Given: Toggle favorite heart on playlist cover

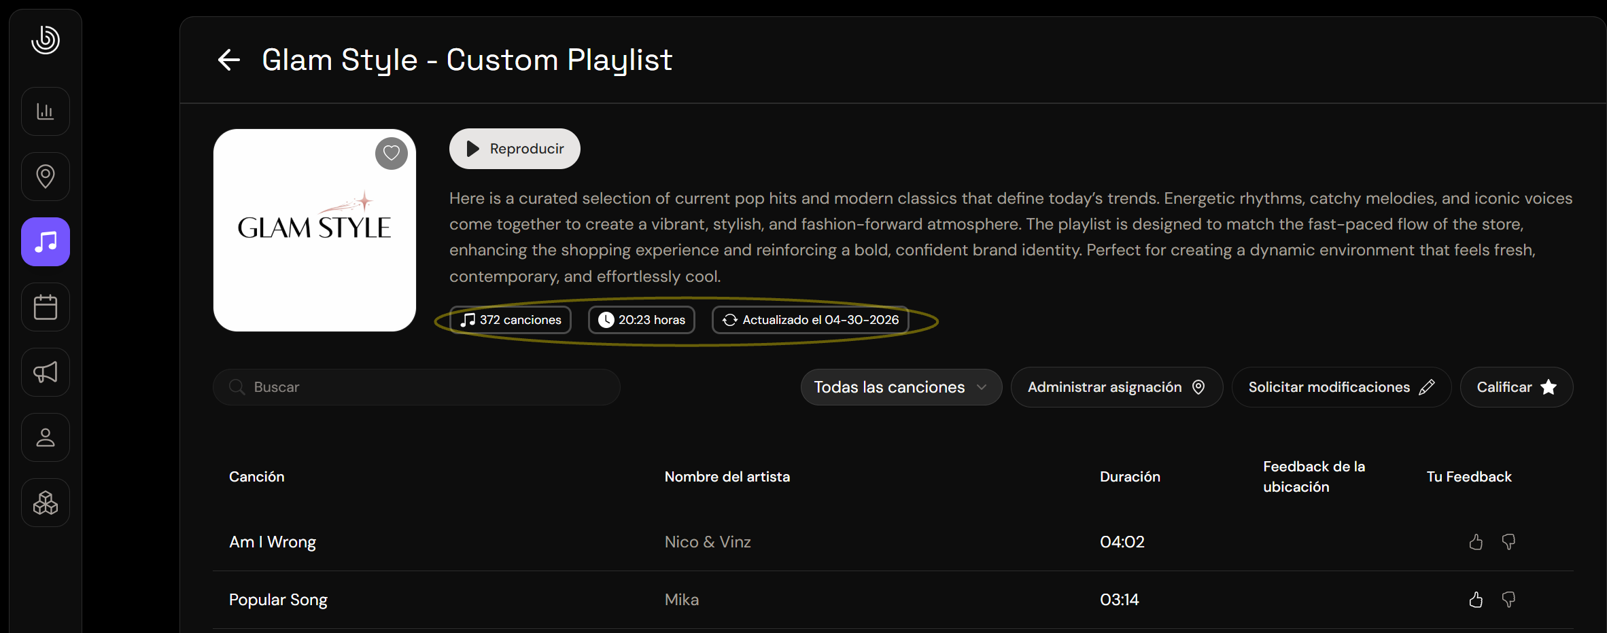Looking at the screenshot, I should click(392, 153).
